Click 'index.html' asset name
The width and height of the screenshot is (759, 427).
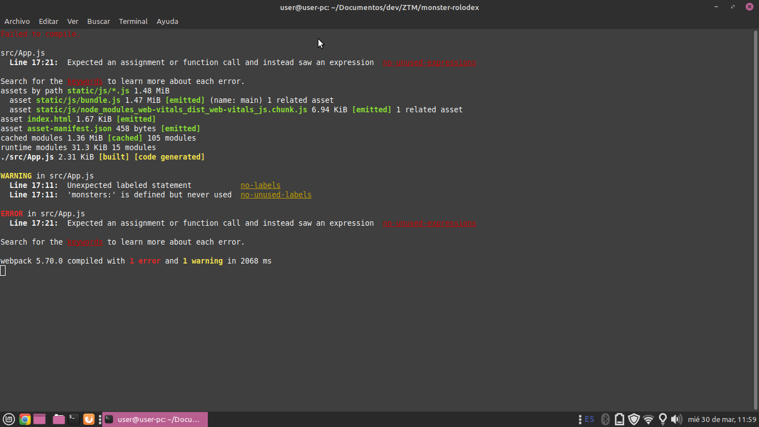[49, 119]
